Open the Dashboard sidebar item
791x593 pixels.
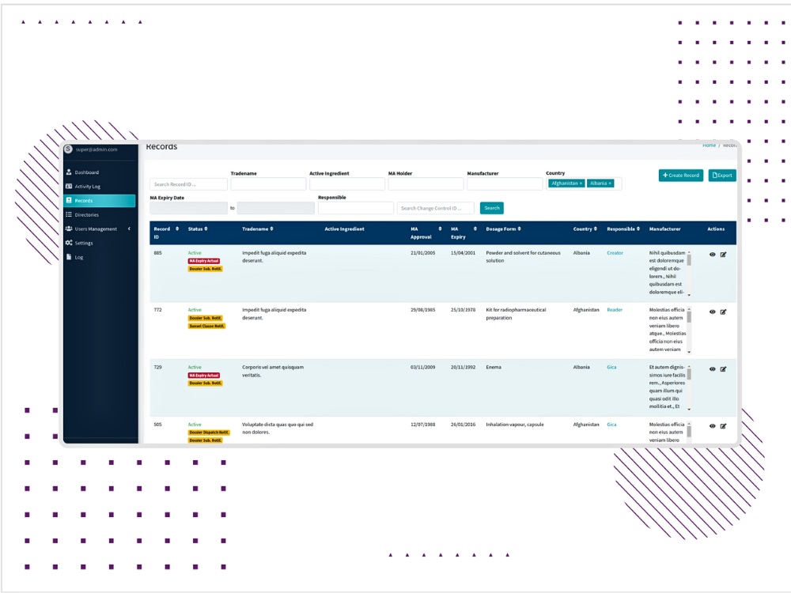(100, 172)
